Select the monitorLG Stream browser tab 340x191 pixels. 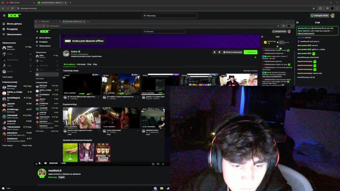point(52,3)
